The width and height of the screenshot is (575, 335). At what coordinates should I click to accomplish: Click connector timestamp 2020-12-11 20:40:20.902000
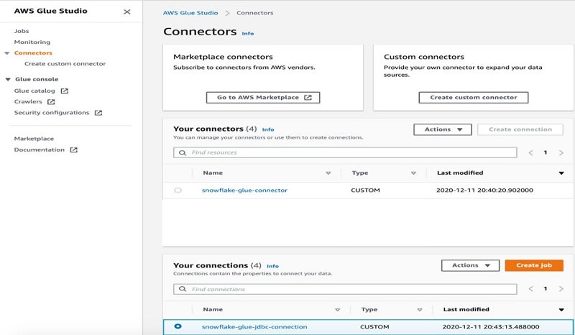pyautogui.click(x=484, y=191)
